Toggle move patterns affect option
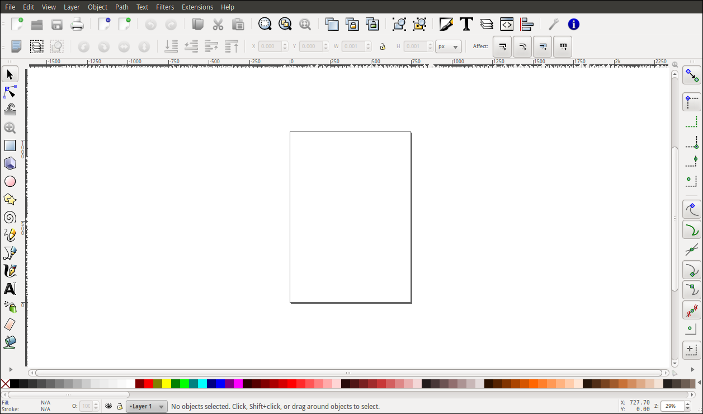 coord(563,46)
